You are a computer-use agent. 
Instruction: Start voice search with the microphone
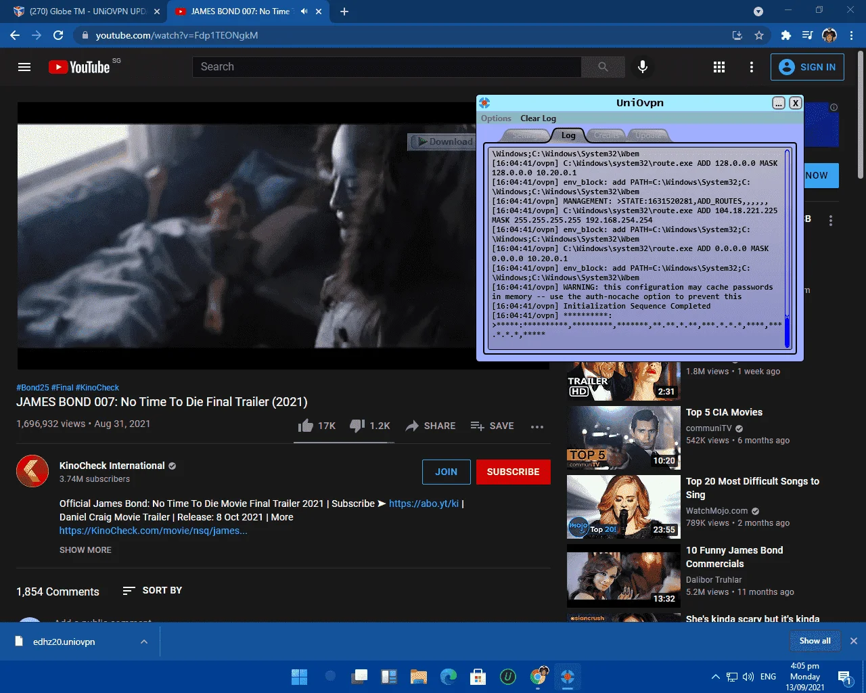tap(643, 67)
